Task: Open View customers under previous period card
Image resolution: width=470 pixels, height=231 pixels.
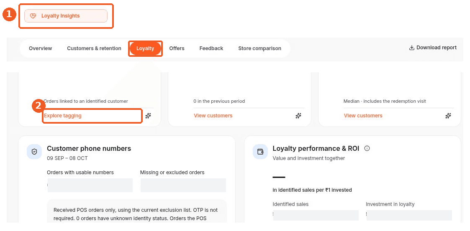Action: [x=213, y=115]
